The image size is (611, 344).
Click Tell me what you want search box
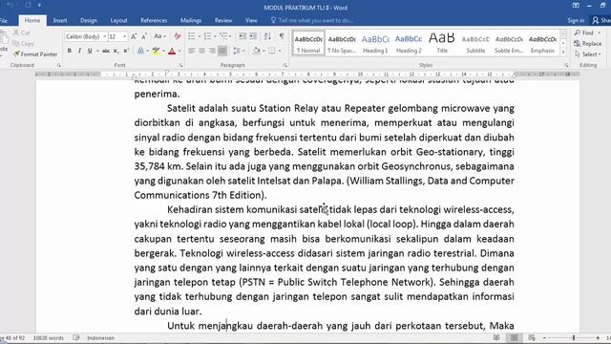pos(312,20)
